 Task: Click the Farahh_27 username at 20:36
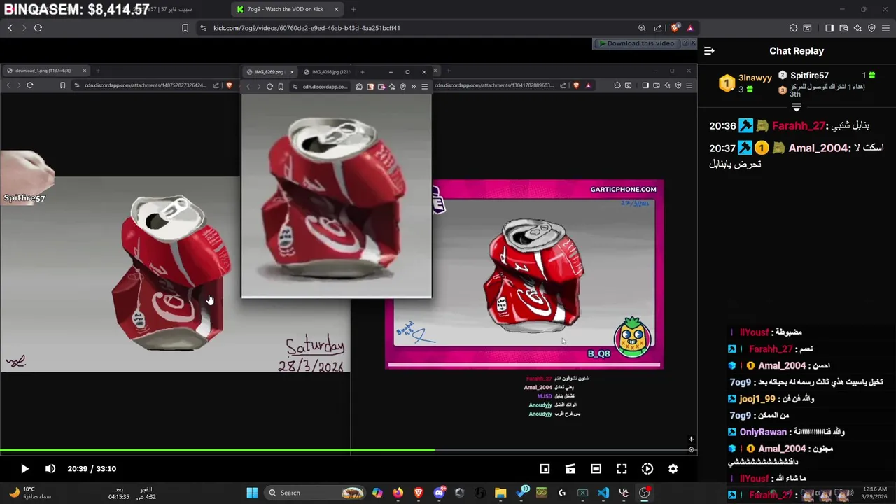[x=799, y=126]
